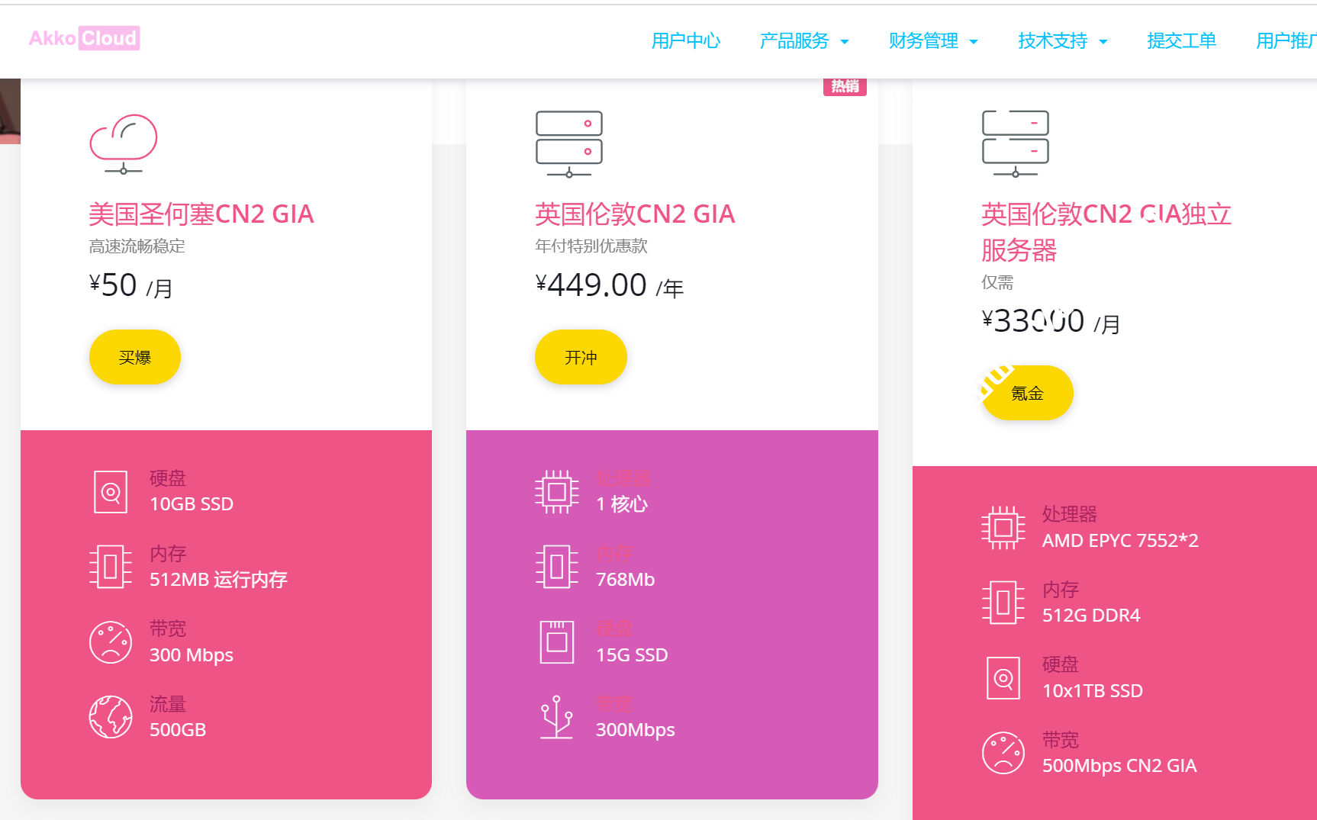
Task: Click the 带宽 gauge icon next to 300 Mbps
Action: click(x=110, y=642)
